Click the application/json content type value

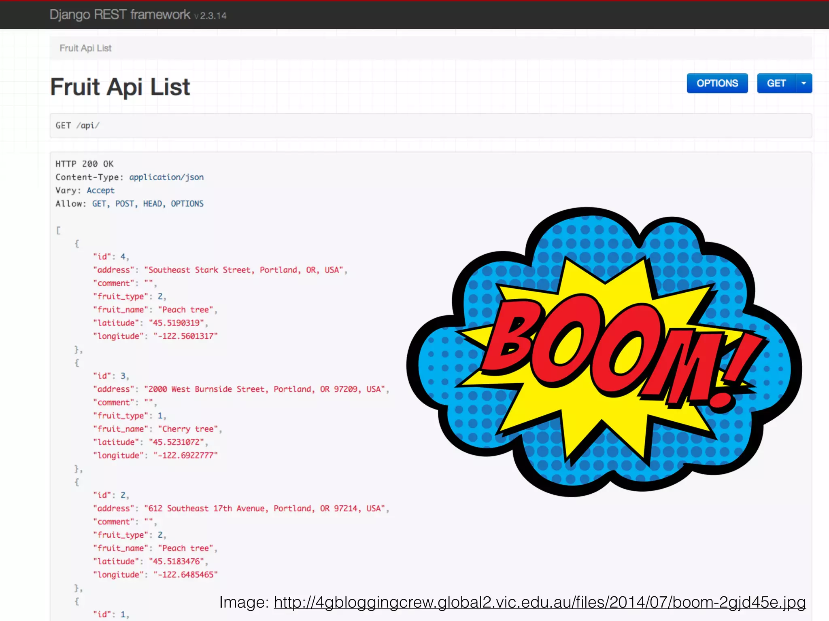tap(166, 177)
